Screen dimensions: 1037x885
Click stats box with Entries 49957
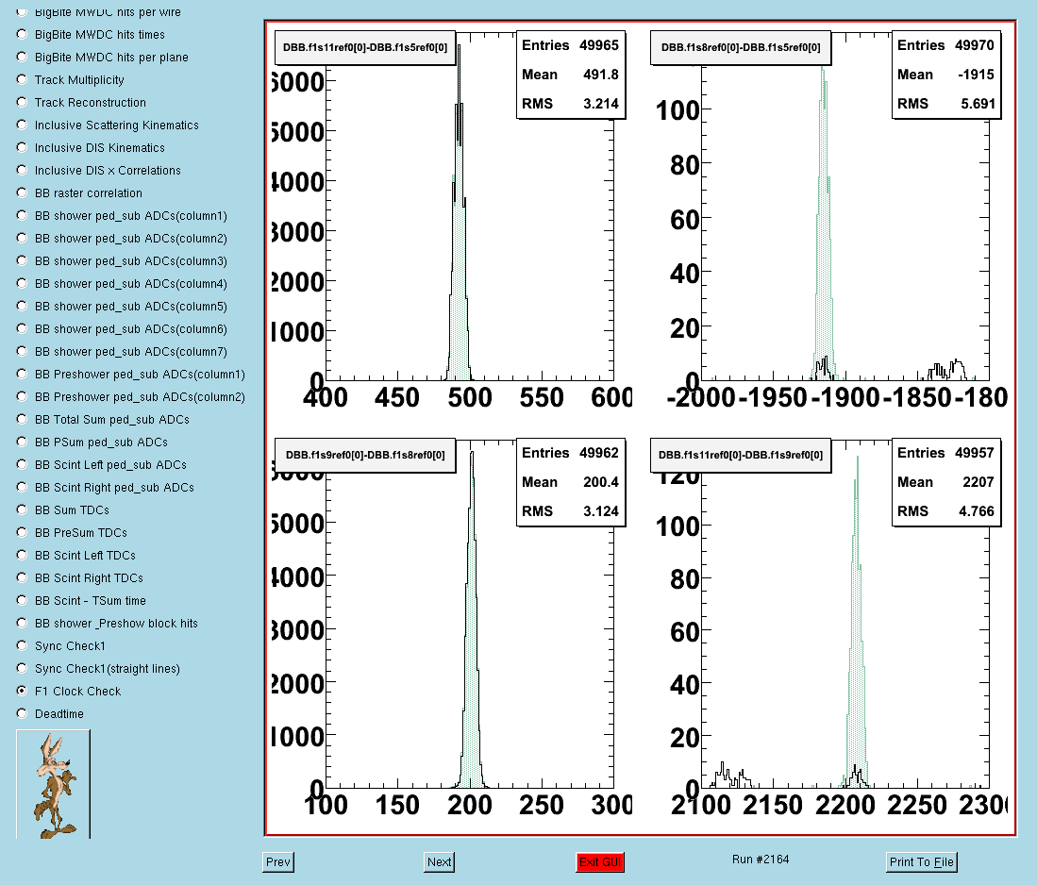point(946,481)
